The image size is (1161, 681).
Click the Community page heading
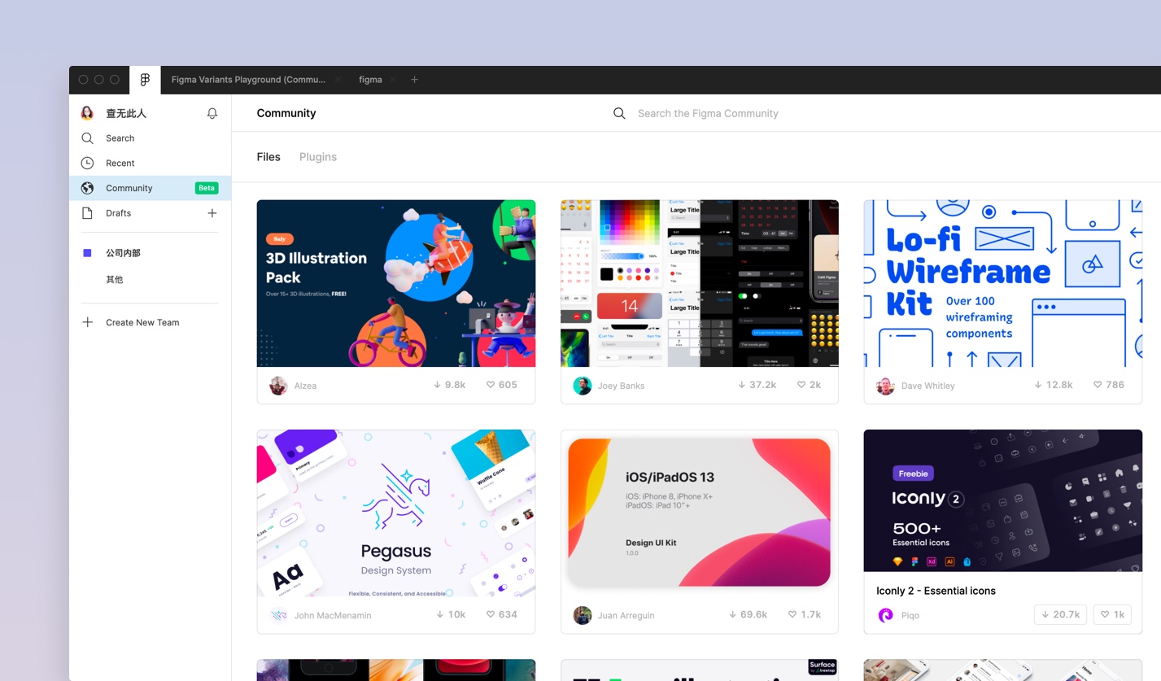point(286,113)
